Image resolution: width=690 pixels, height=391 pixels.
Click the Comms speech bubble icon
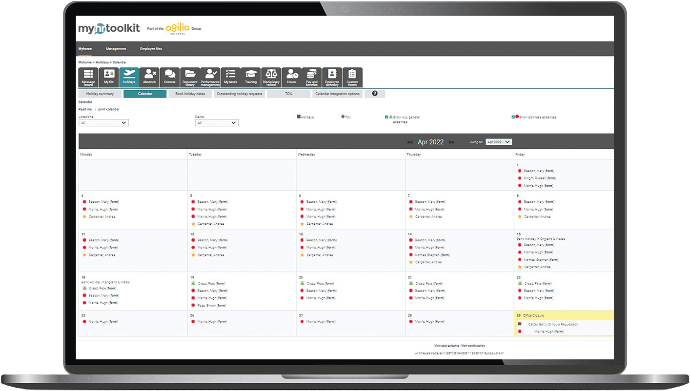169,77
